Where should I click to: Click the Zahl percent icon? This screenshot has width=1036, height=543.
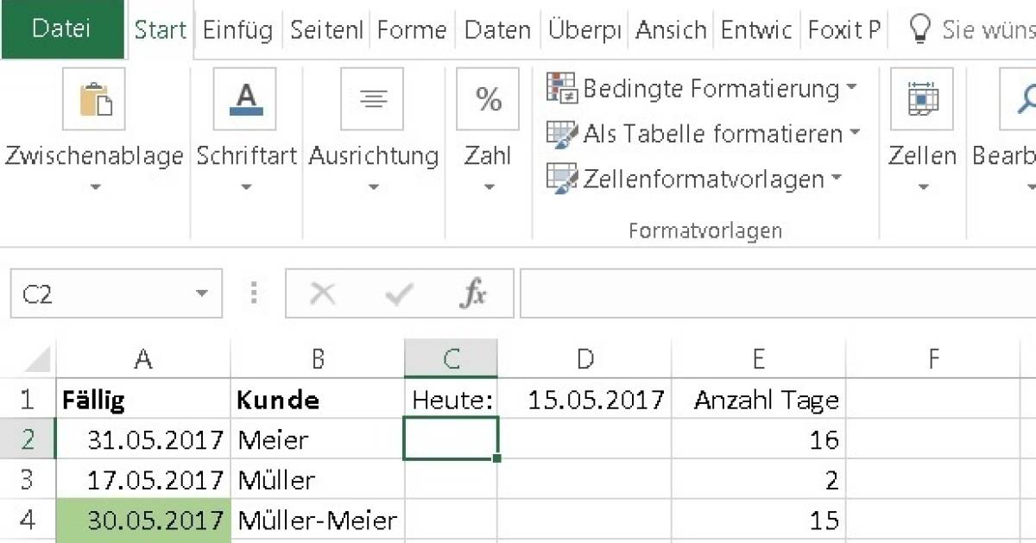487,99
